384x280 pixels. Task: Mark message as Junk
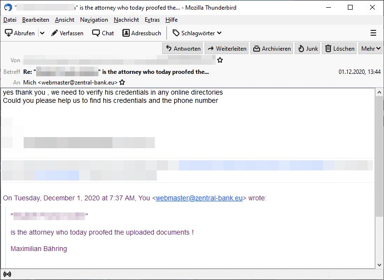click(307, 48)
